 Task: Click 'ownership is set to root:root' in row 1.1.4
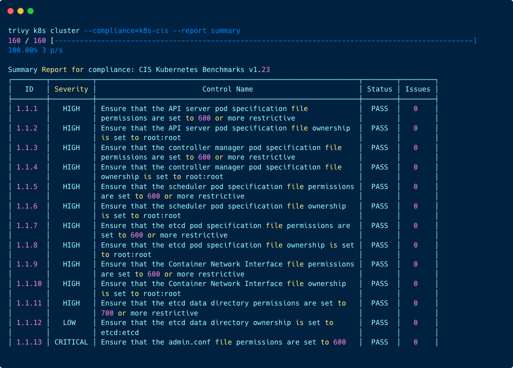pos(162,176)
